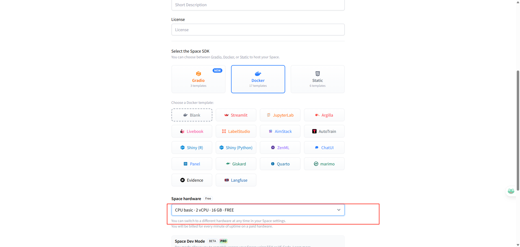Screen dimensions: 520x247
Task: Choose the Evidence template
Action: (192, 180)
